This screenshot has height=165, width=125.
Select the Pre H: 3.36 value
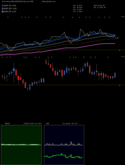coord(78,7)
